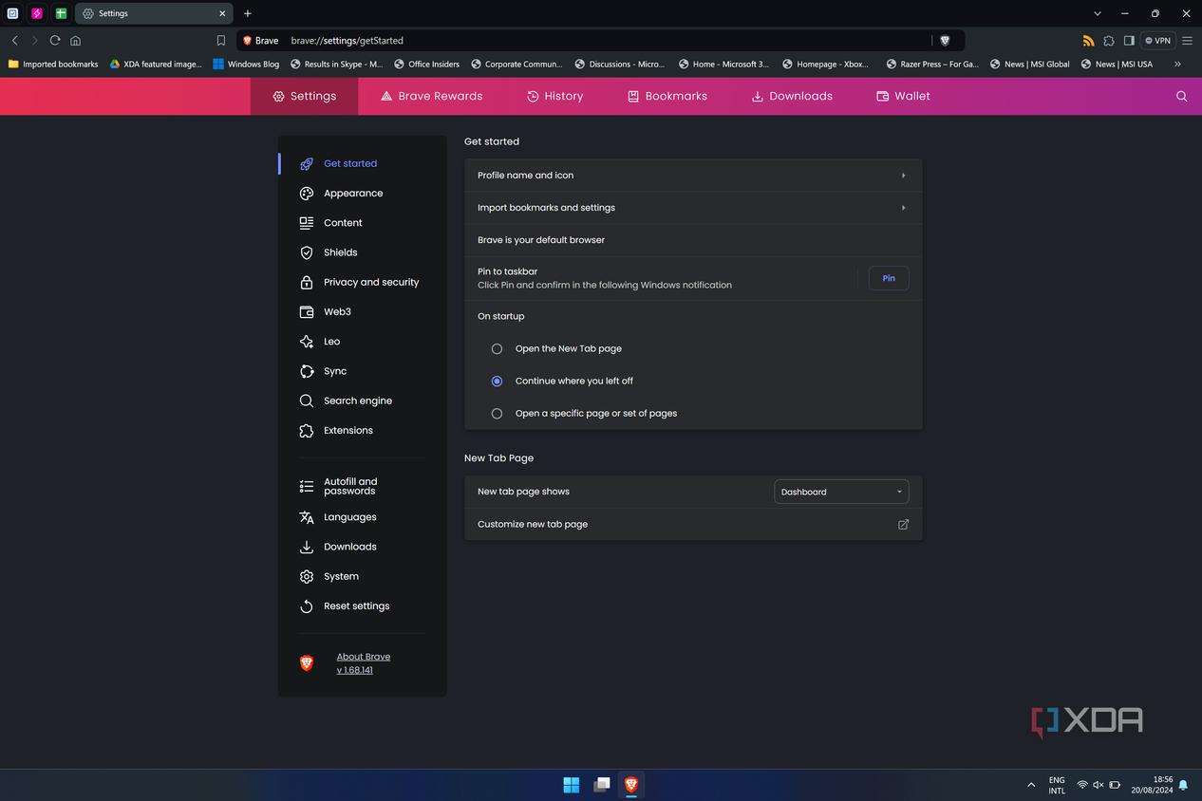Bookmark this page with the bookmark icon
Image resolution: width=1202 pixels, height=801 pixels.
221,41
